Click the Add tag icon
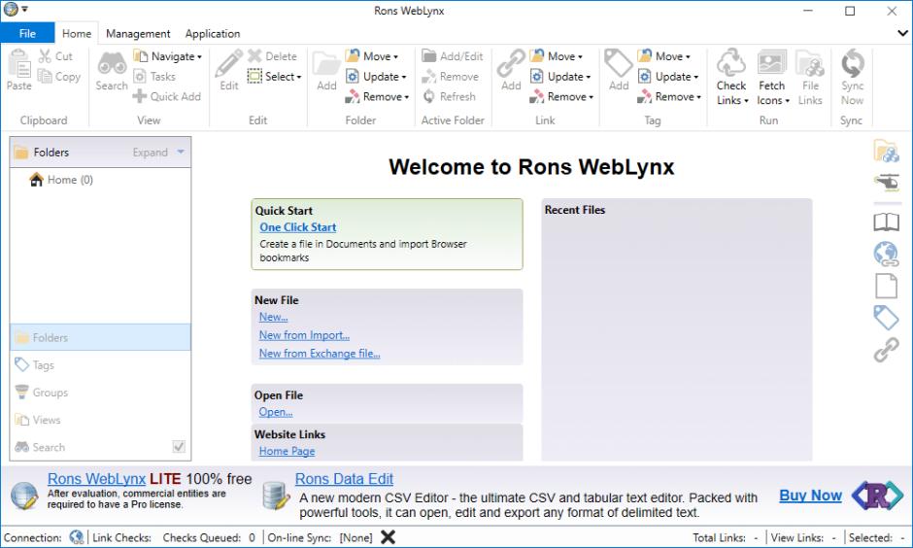This screenshot has height=548, width=913. [619, 63]
